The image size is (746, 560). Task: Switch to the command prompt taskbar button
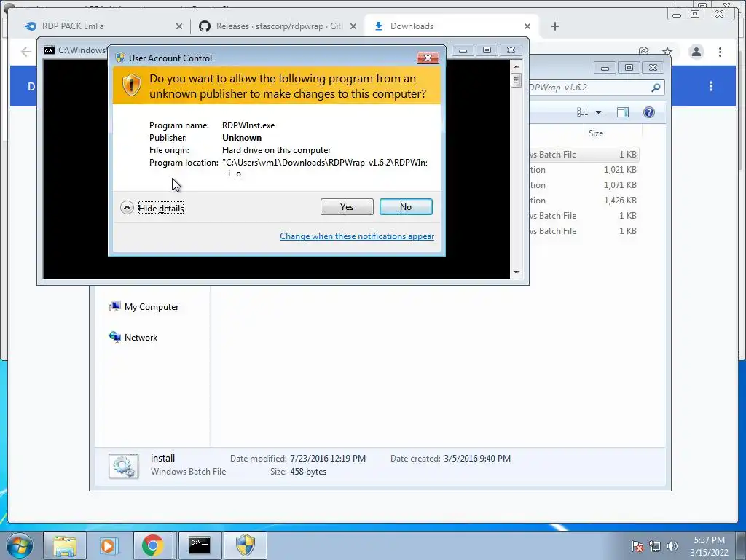pos(200,545)
